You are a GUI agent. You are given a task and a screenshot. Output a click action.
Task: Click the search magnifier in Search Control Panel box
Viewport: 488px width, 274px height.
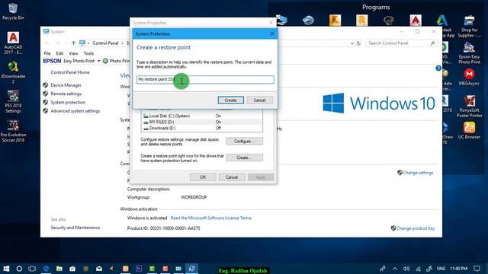(x=432, y=43)
